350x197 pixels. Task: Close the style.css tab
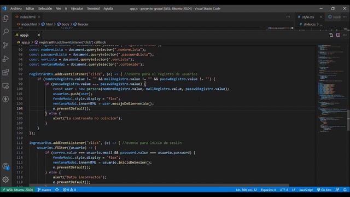[x=321, y=17]
